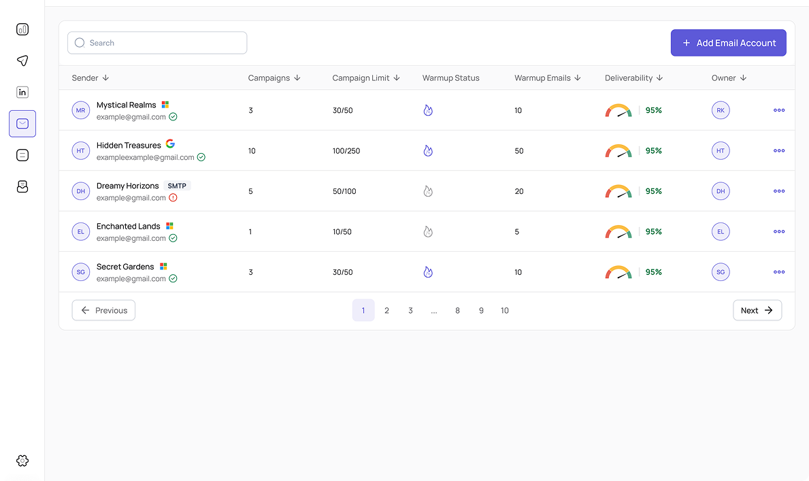Click the red error icon for Dreamy Horizons

tap(173, 198)
